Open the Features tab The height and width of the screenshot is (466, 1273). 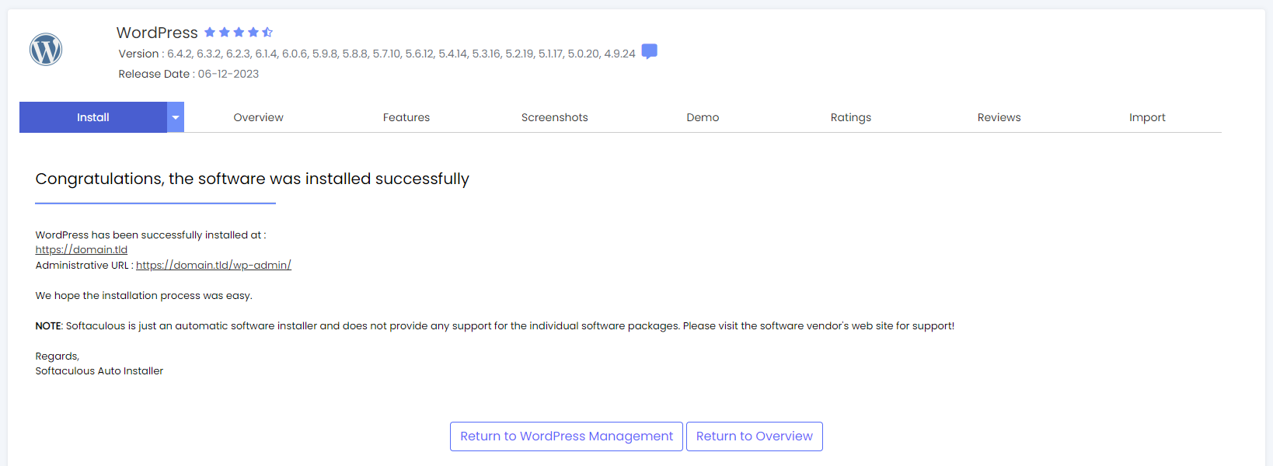coord(406,117)
